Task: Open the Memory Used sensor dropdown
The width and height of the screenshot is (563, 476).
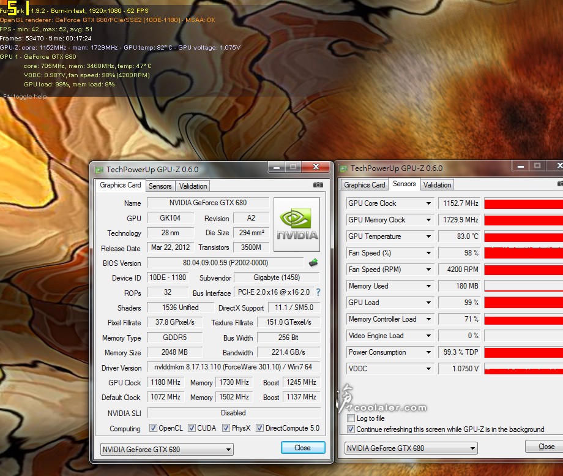Action: 429,286
